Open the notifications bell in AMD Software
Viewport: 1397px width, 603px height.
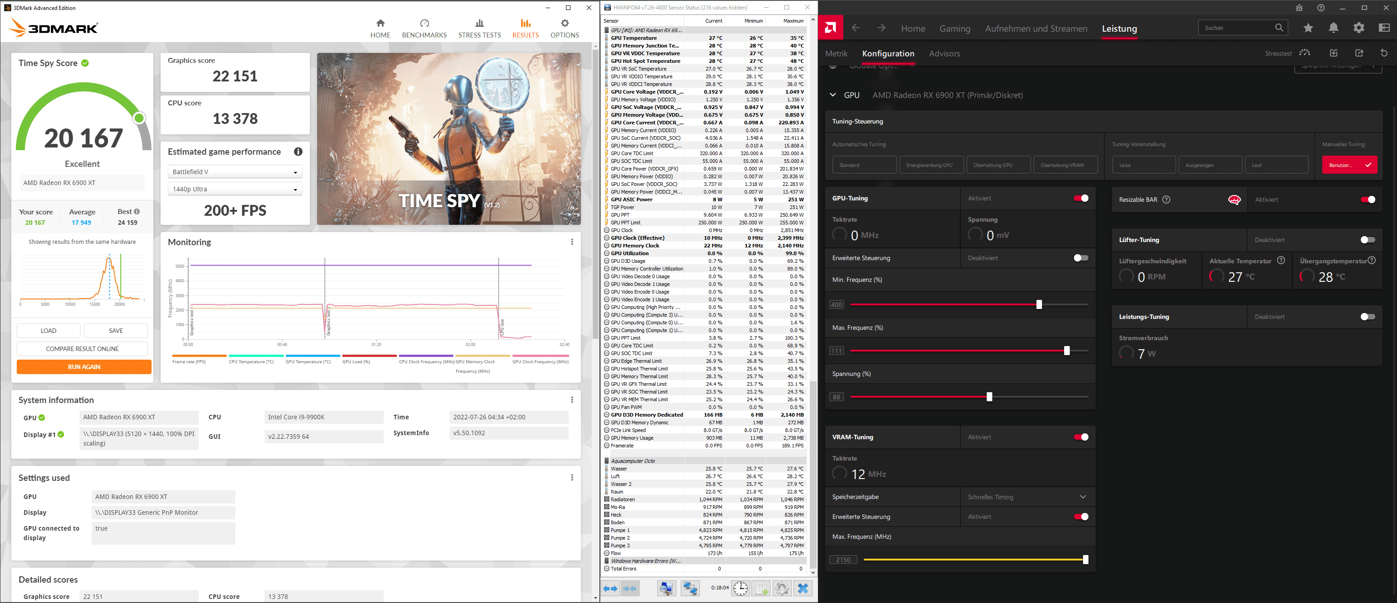click(x=1334, y=28)
